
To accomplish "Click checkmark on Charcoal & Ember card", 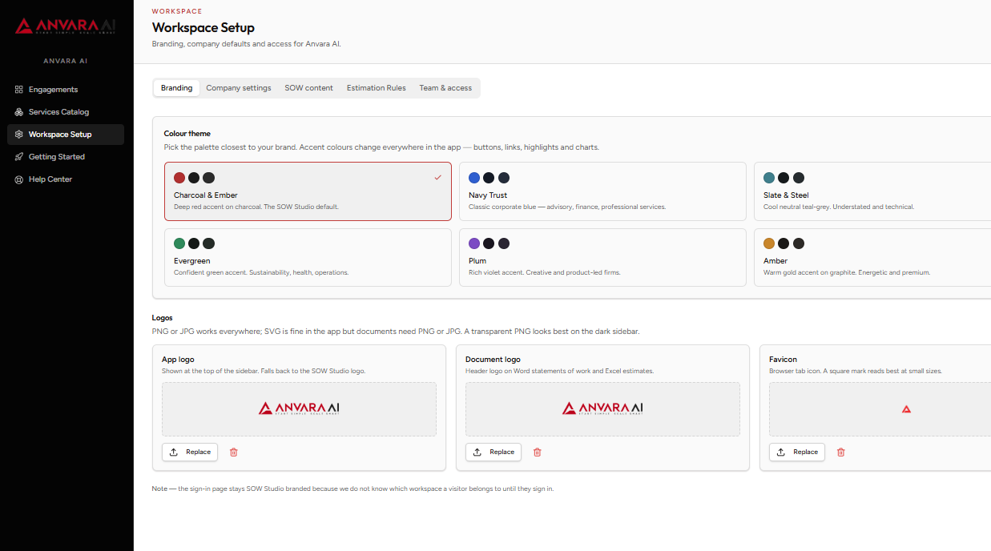I will pyautogui.click(x=437, y=177).
